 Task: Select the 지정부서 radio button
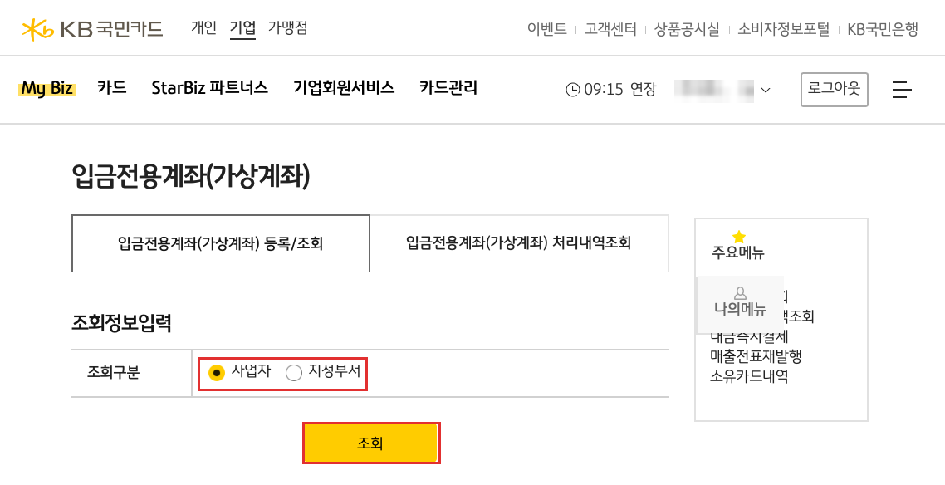point(293,373)
